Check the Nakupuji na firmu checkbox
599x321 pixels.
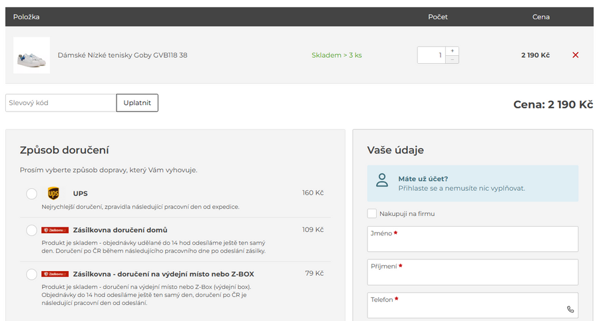coord(372,213)
